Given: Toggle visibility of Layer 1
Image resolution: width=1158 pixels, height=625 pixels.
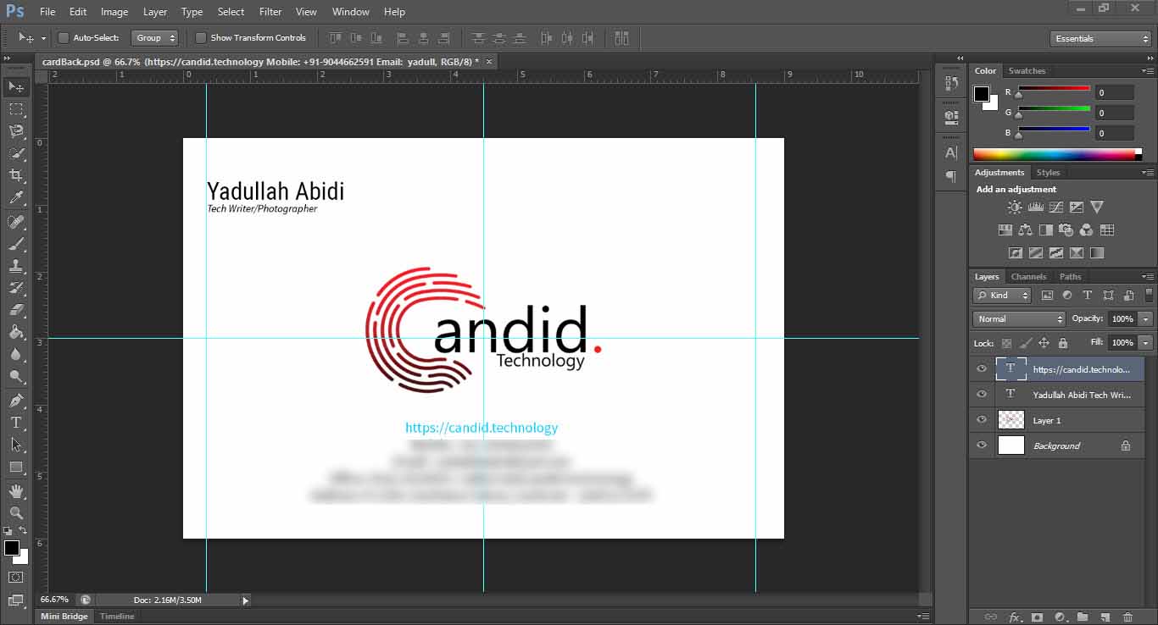Looking at the screenshot, I should (x=982, y=419).
